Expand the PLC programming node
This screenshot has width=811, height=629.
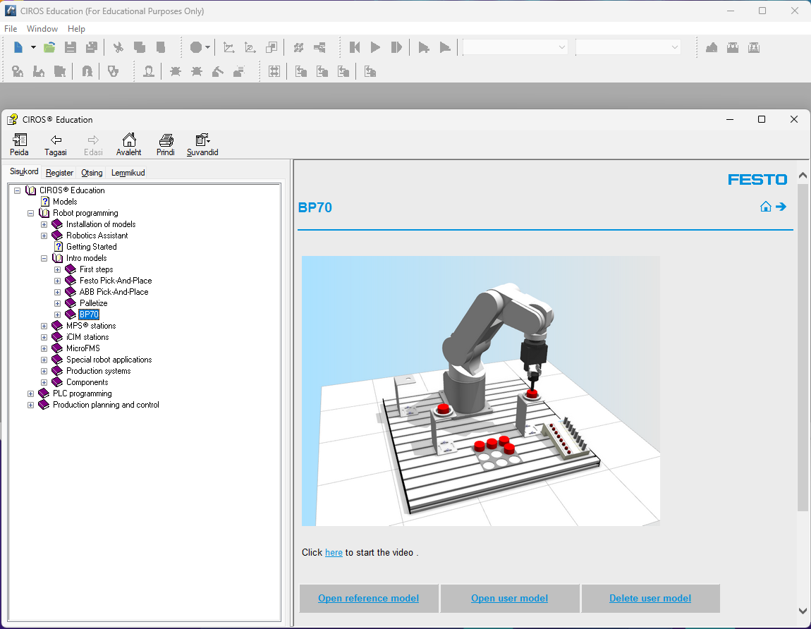coord(30,393)
